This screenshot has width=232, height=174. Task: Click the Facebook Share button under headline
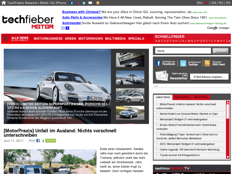[x=34, y=140]
